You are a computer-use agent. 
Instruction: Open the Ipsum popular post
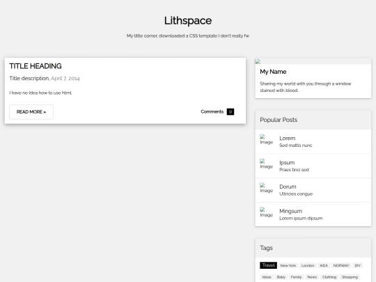(x=313, y=166)
